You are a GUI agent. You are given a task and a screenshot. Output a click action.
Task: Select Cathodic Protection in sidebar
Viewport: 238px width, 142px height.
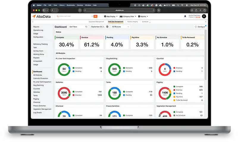(40, 78)
